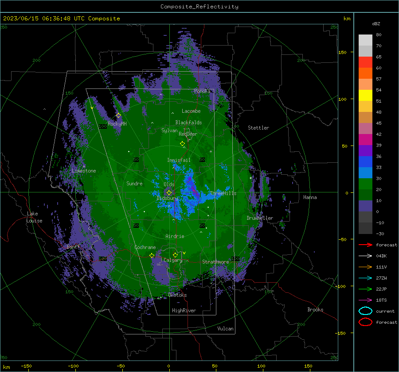
Task: Select the yellow diamond marker below Cochrane
Action: (152, 256)
